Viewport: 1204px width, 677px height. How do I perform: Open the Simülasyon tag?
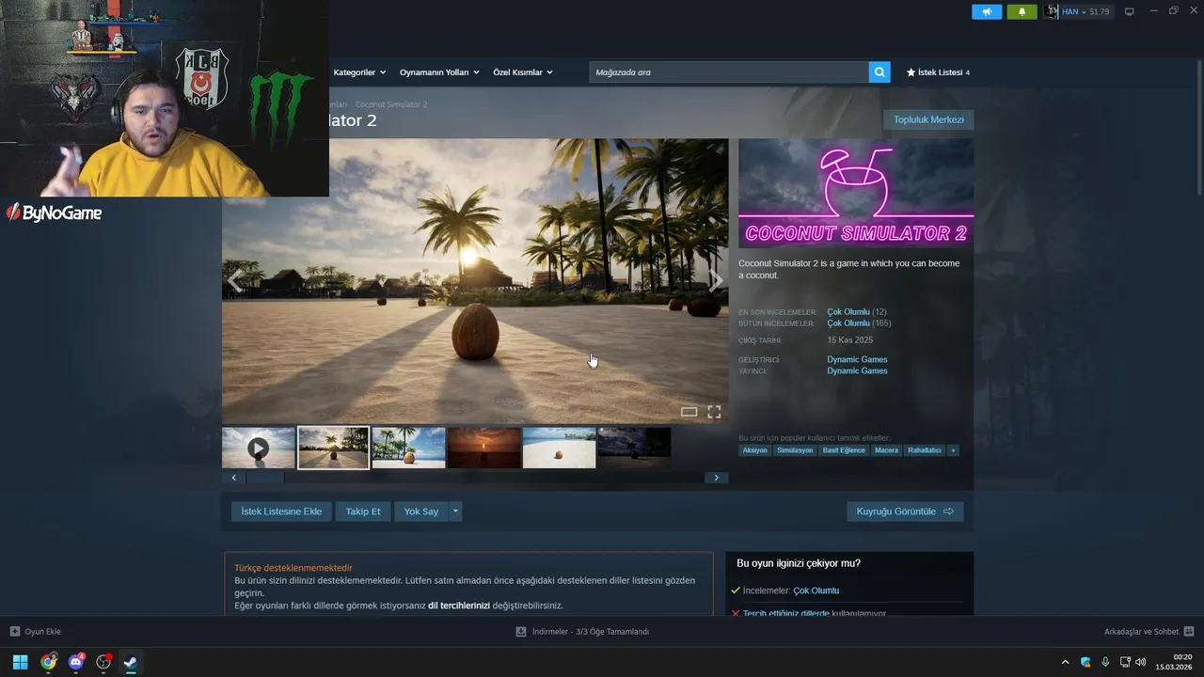pyautogui.click(x=795, y=450)
